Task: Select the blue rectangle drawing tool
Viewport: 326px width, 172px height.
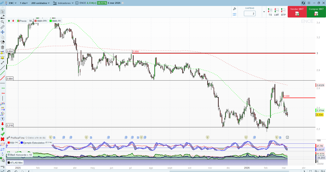Action: (2, 149)
